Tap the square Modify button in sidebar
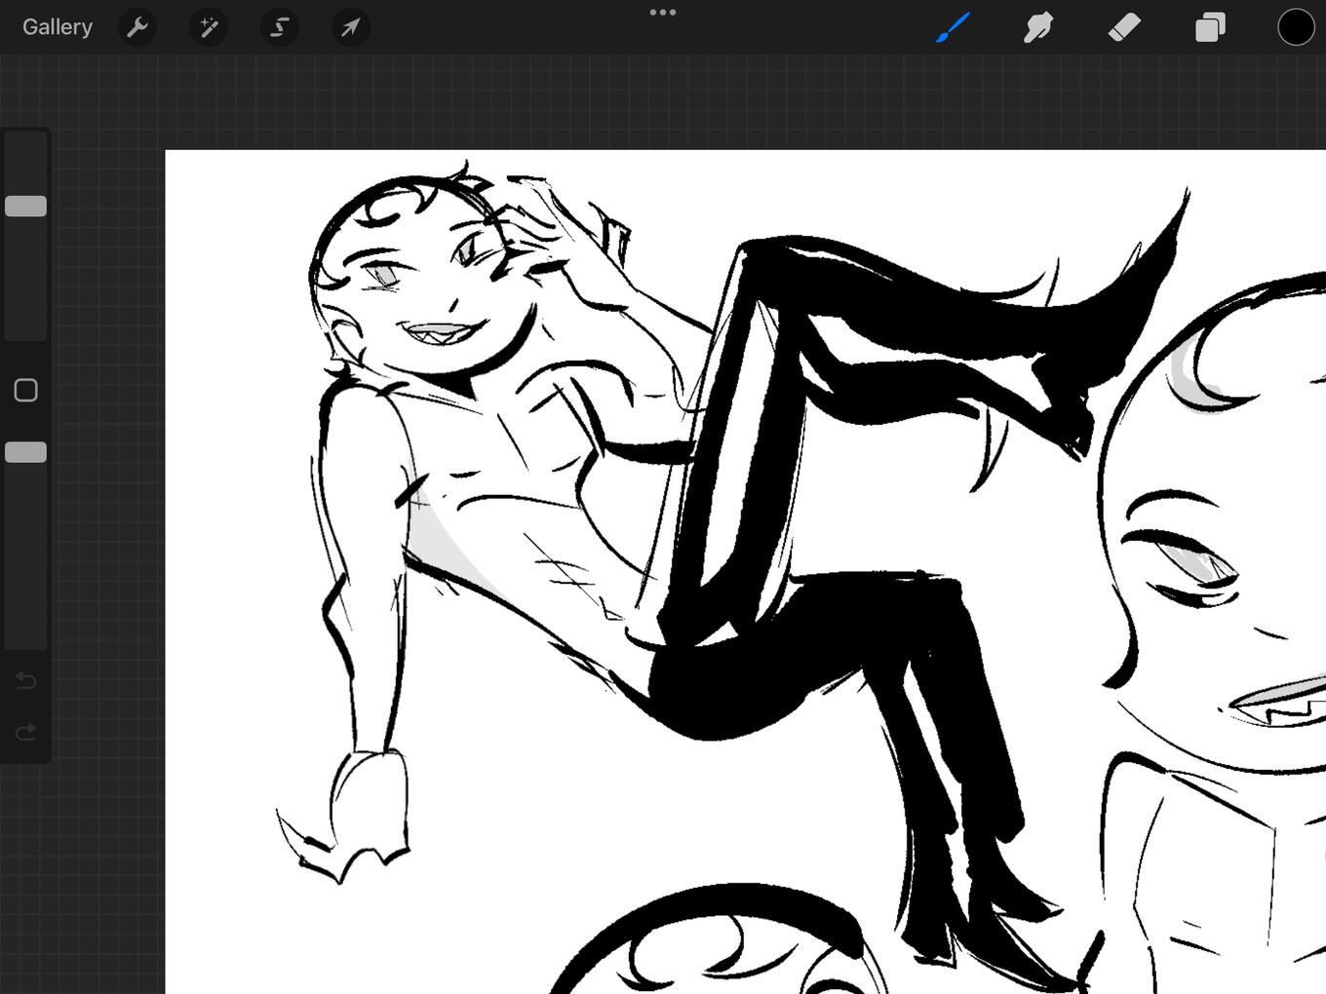The image size is (1326, 994). (26, 391)
